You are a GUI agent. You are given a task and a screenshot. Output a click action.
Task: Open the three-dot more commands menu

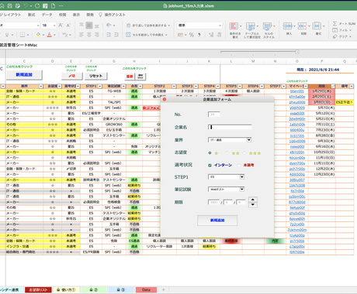[61, 5]
